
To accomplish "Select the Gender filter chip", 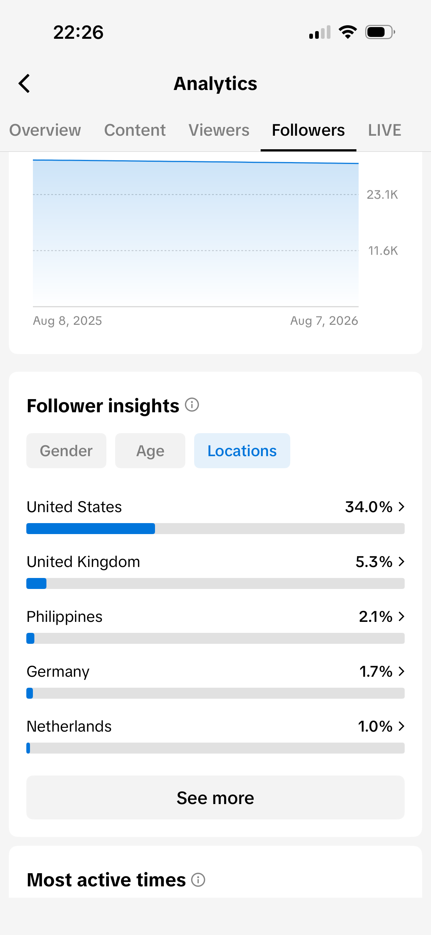I will pyautogui.click(x=66, y=451).
